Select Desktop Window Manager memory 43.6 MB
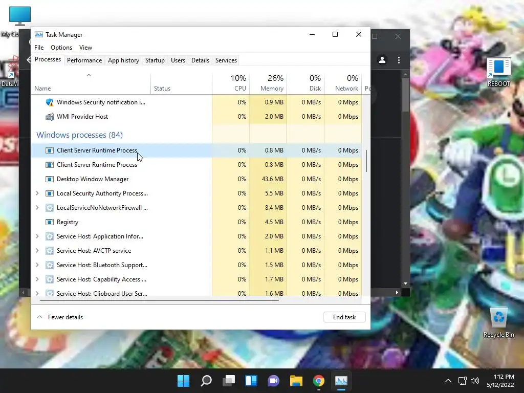Viewport: 524px width, 393px height. pos(272,179)
